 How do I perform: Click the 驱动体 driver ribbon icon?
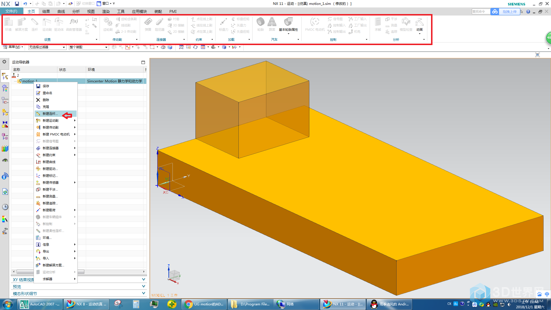coord(59,24)
